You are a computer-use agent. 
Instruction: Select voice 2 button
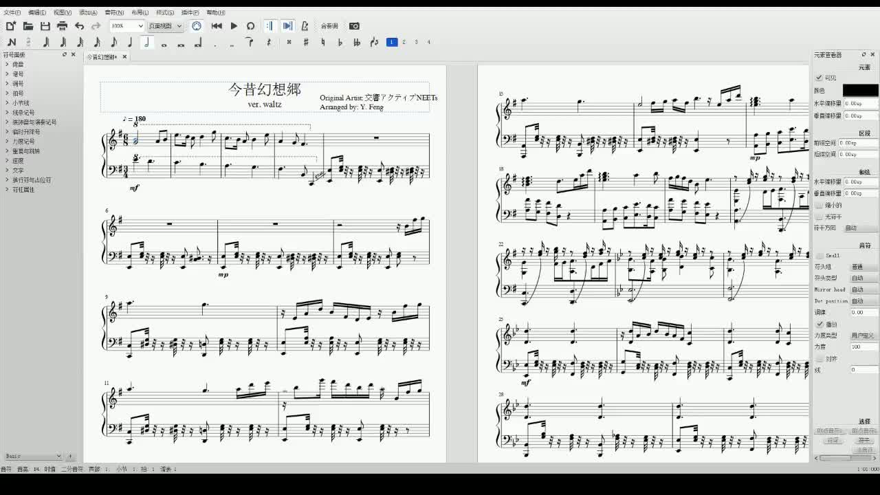404,43
